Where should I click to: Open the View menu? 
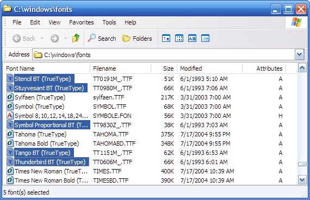(x=54, y=22)
